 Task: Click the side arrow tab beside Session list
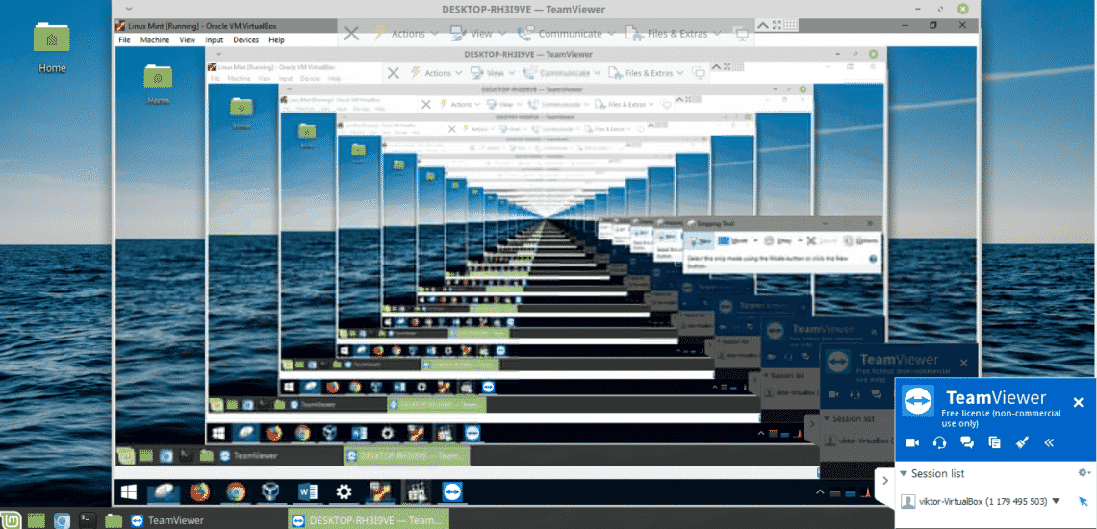tap(884, 481)
